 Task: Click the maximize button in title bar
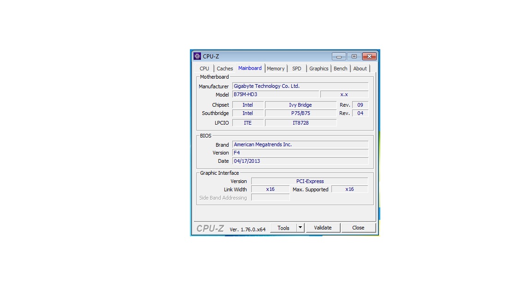(x=354, y=57)
